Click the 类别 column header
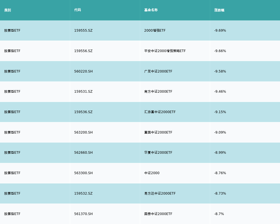The width and height of the screenshot is (280, 224). click(x=8, y=10)
